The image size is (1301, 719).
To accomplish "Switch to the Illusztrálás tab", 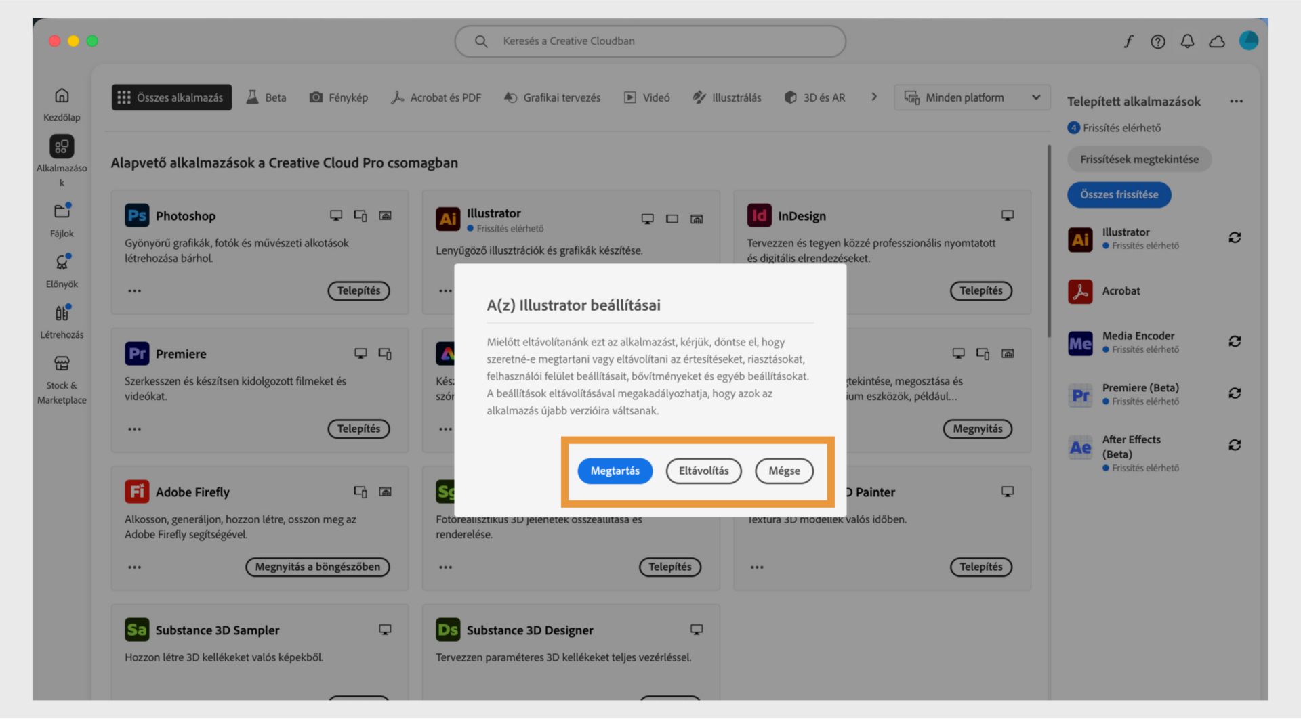I will click(727, 97).
